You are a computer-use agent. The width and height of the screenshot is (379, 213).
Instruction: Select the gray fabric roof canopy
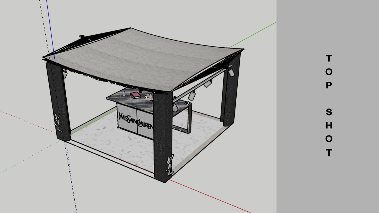[x=143, y=60]
